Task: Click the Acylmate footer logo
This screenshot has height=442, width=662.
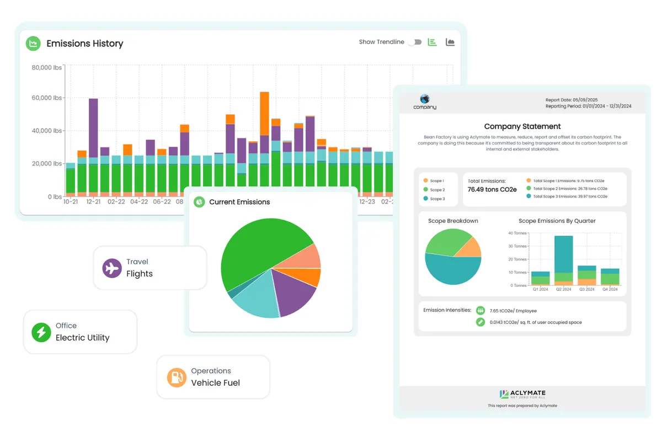Action: point(522,394)
